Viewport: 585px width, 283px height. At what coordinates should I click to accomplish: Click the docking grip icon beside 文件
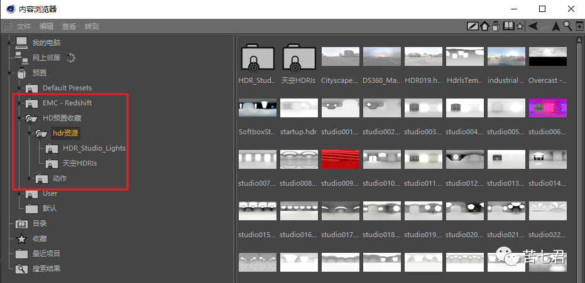click(8, 26)
